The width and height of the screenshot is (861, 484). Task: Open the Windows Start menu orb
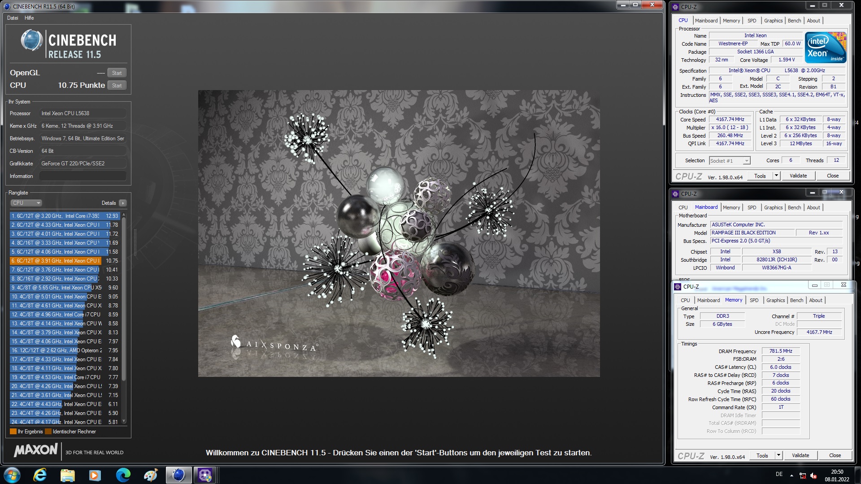(12, 475)
